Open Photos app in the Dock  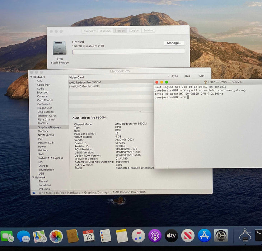coord(56,236)
